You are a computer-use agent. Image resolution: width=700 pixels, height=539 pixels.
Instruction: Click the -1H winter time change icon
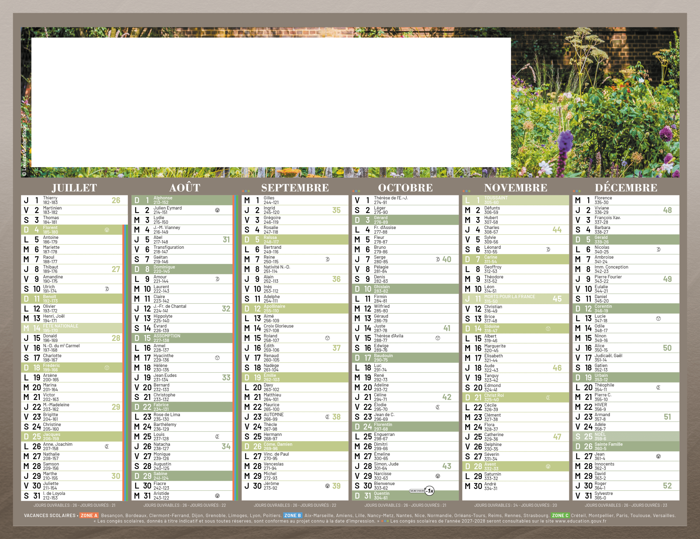pos(429,491)
